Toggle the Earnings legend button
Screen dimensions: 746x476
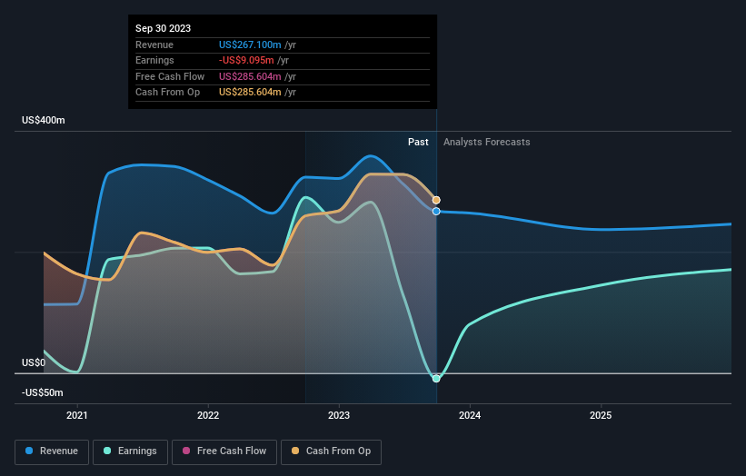coord(130,451)
